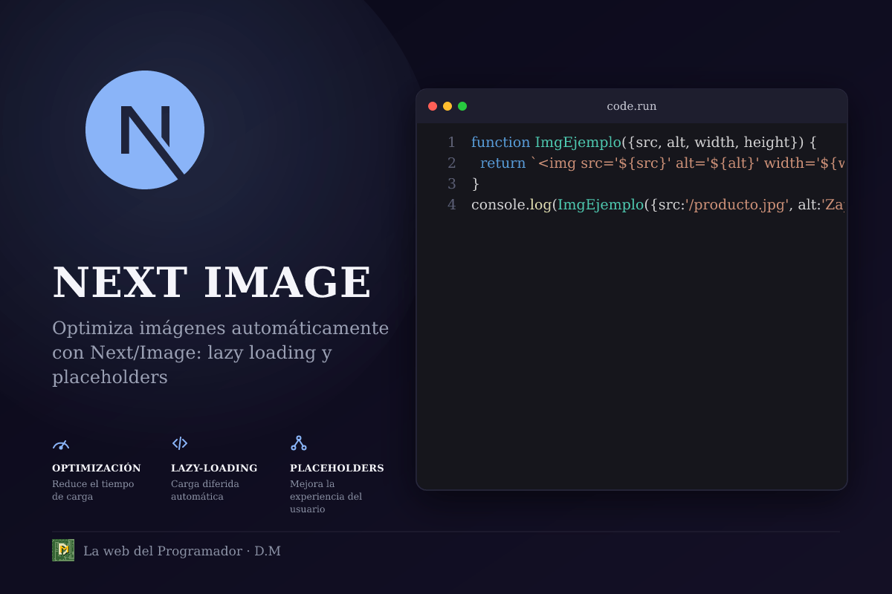This screenshot has width=892, height=594.
Task: Click the 'function ImgEjemplo' code line
Action: coord(644,142)
